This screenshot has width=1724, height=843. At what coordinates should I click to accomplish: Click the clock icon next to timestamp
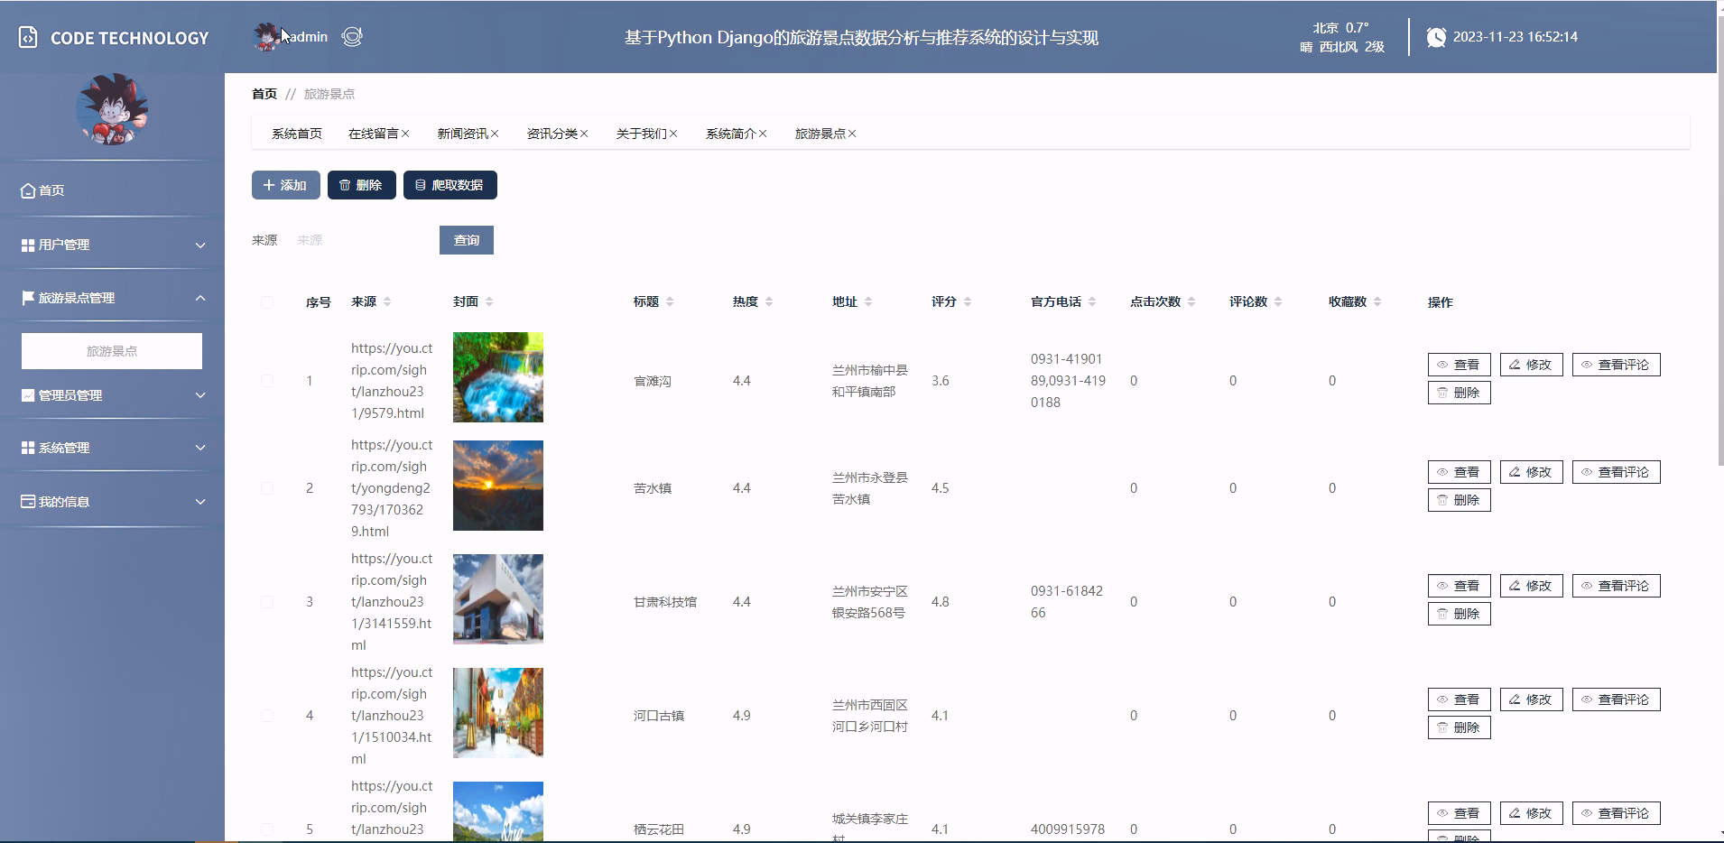(1435, 36)
